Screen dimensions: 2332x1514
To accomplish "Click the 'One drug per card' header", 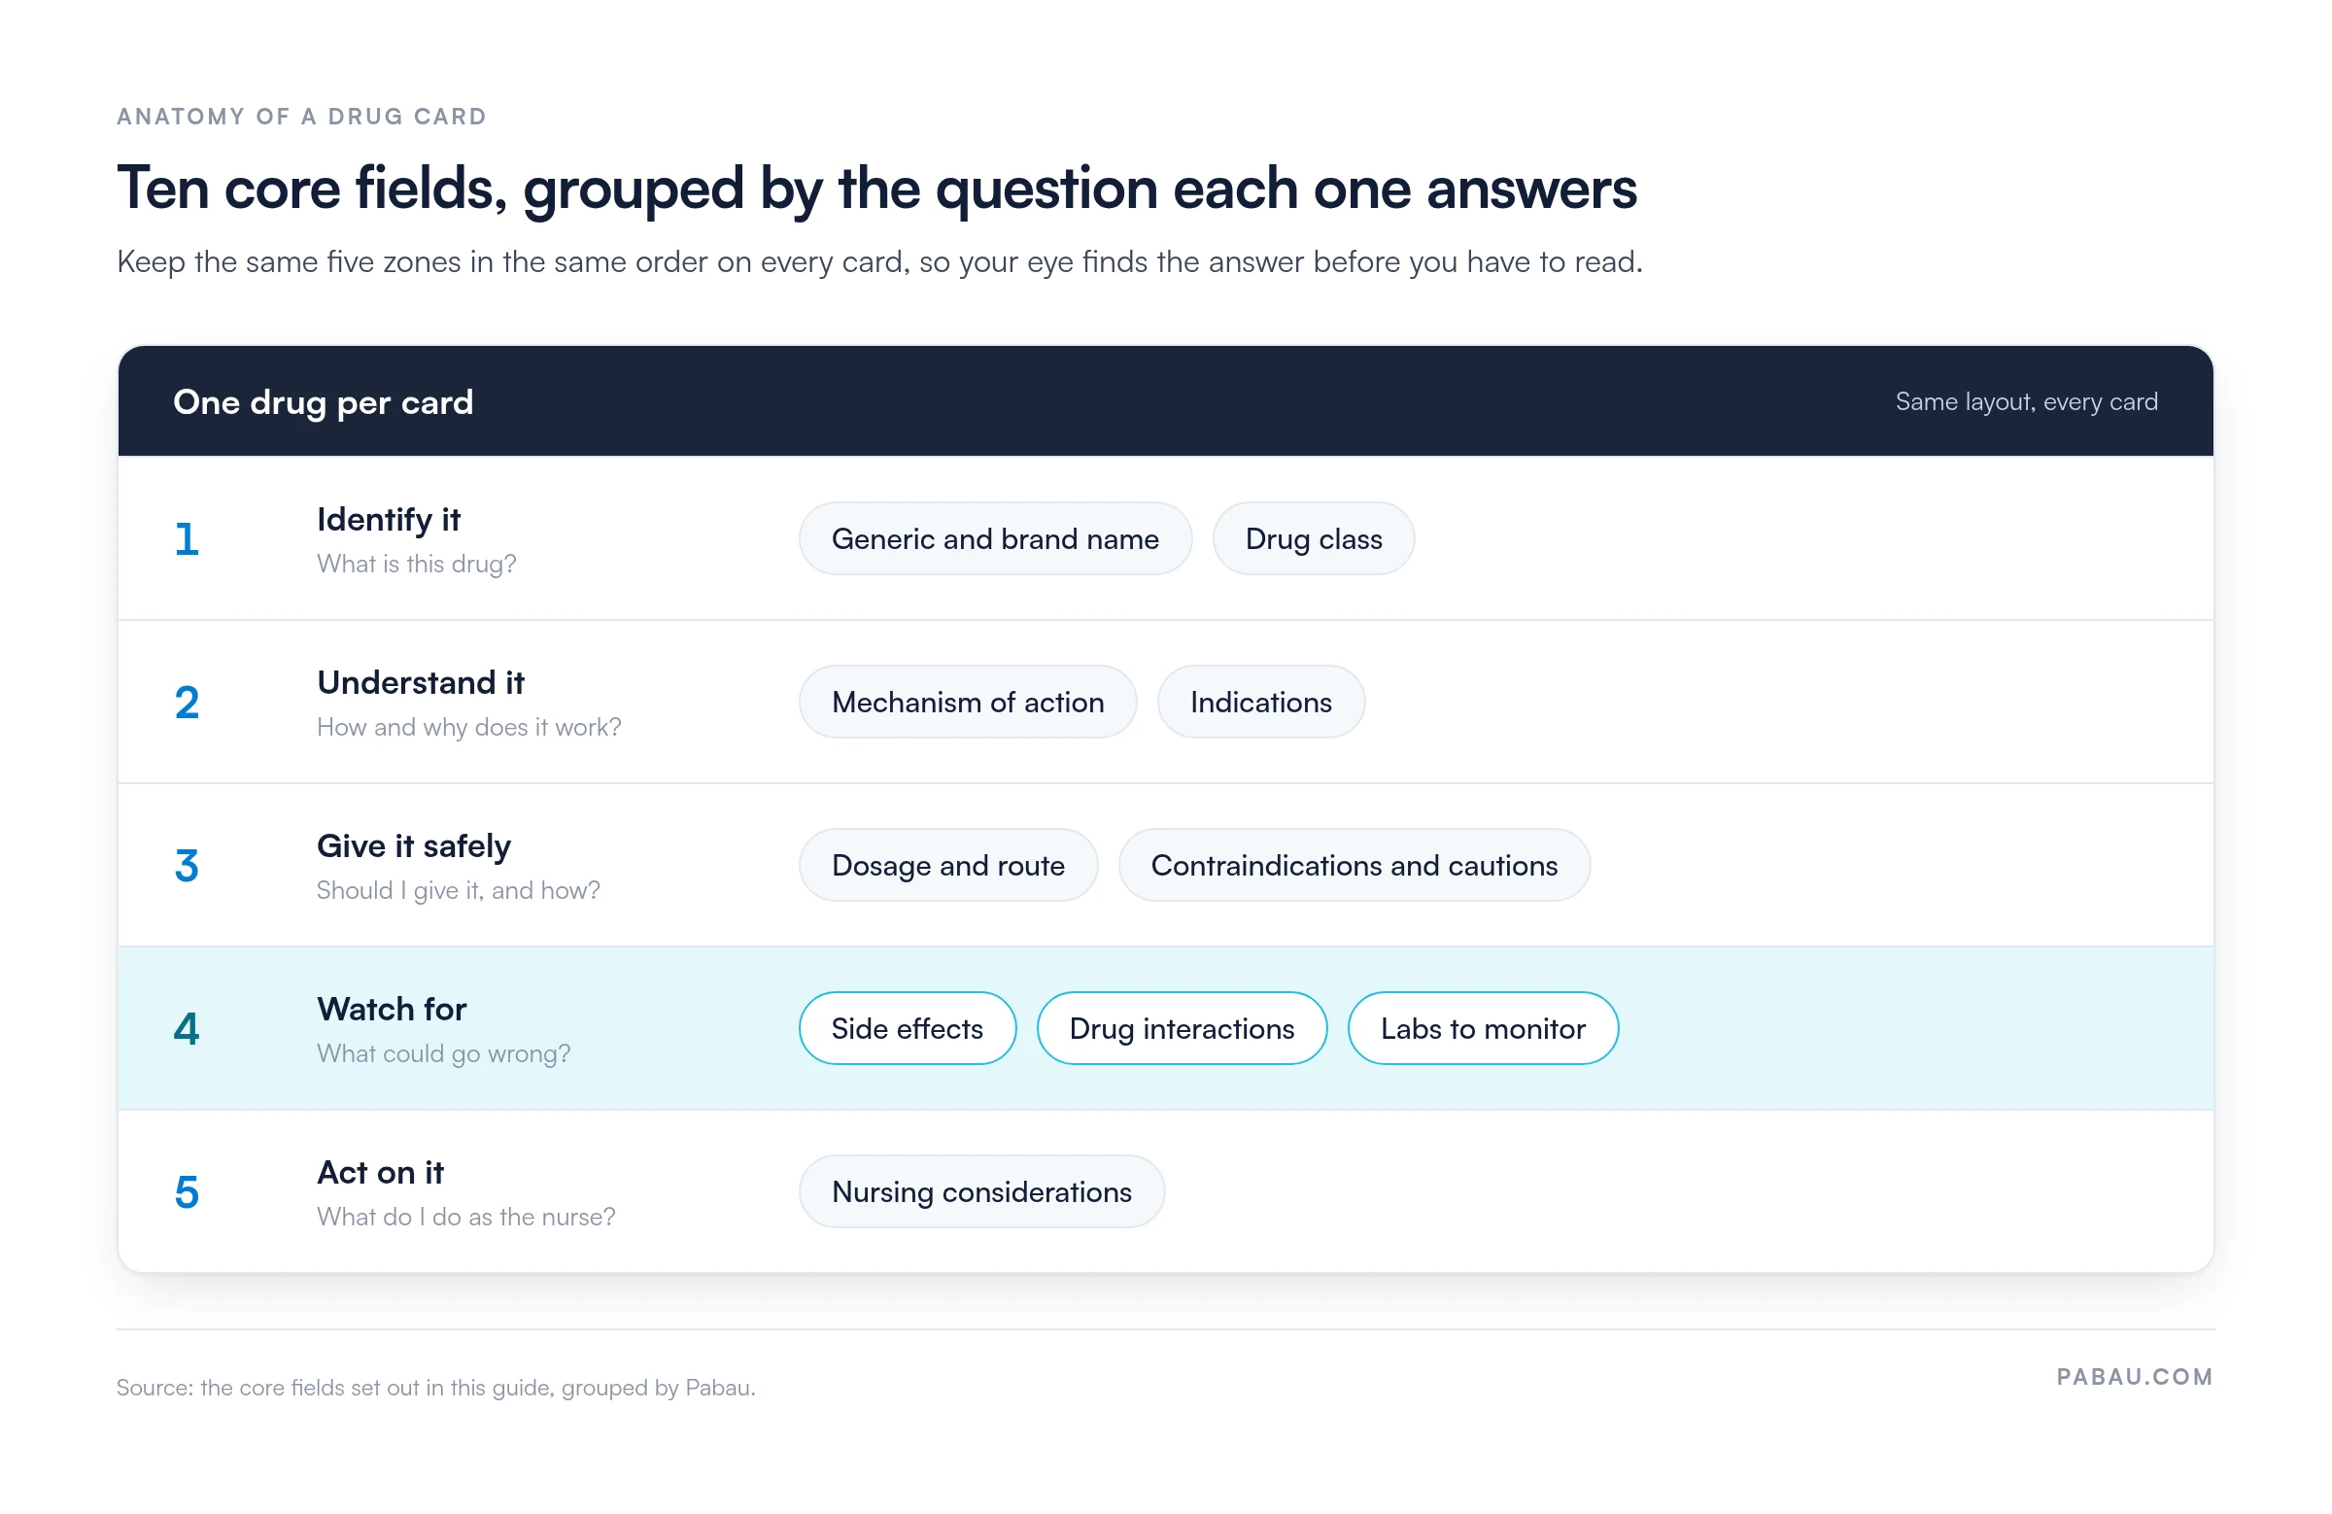I will pos(324,401).
